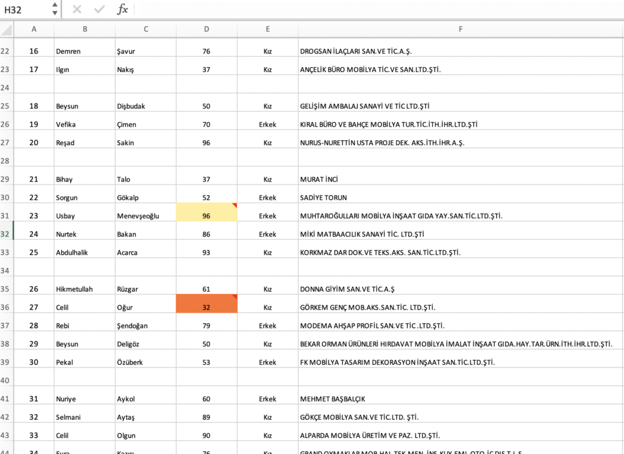Click the red comment indicator on the yellow cell
This screenshot has width=624, height=454.
click(x=235, y=207)
